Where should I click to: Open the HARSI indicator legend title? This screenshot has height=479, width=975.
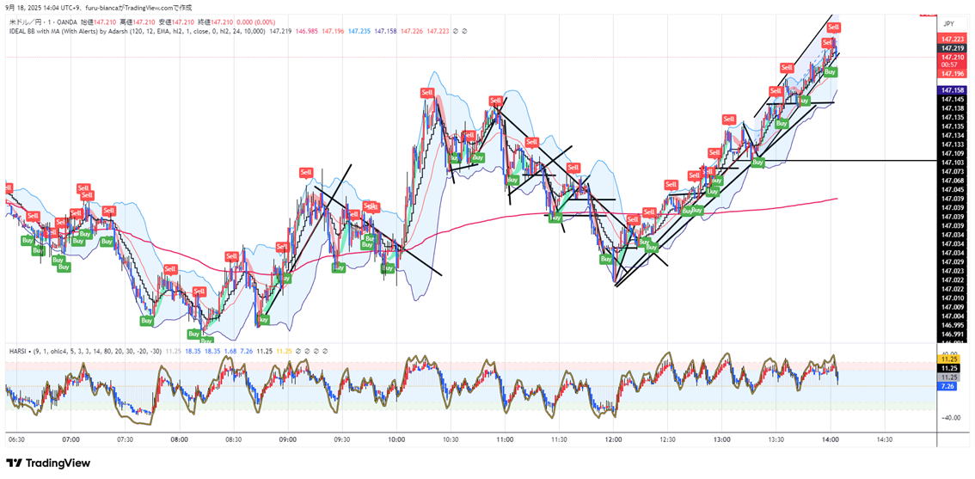(19, 351)
